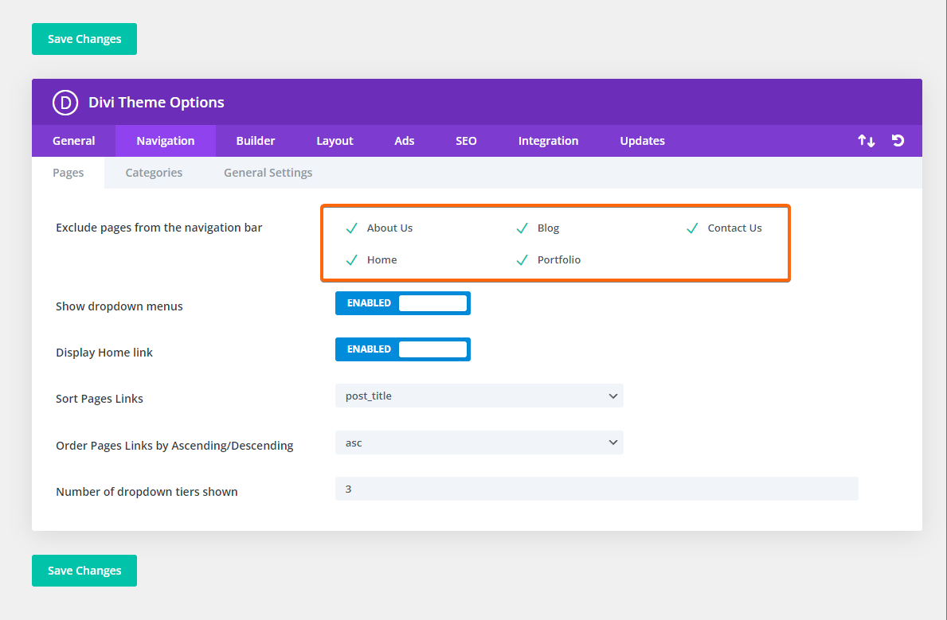The height and width of the screenshot is (620, 947).
Task: Select the Navigation tab
Action: coord(166,141)
